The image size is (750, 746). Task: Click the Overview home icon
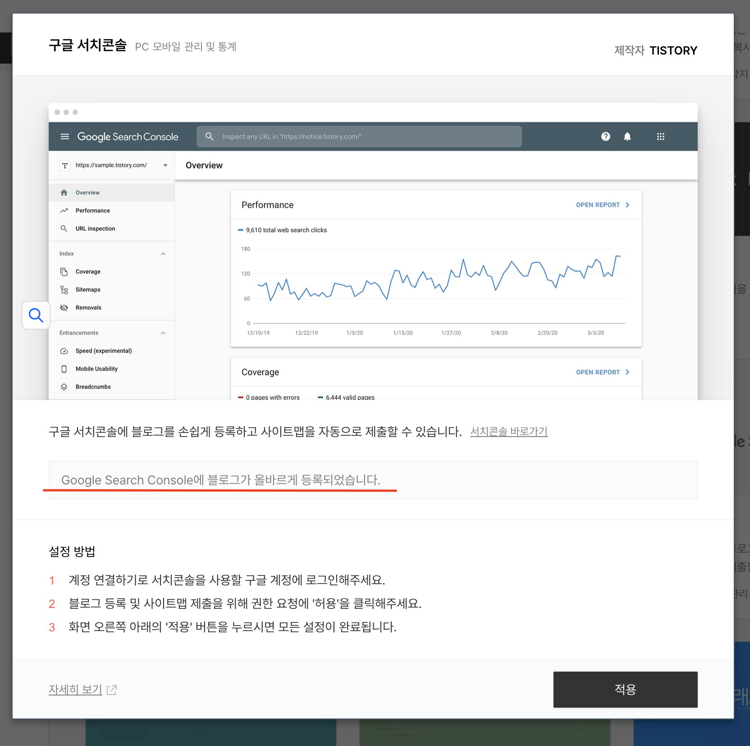(x=64, y=193)
